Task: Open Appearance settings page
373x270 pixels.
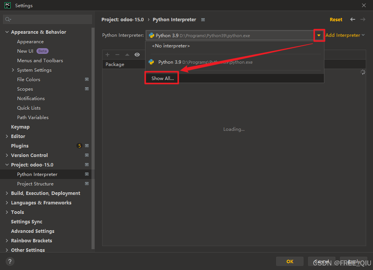Action: 30,42
